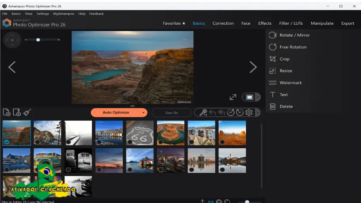Click the thumbnail list vertical scrollbar

261,156
